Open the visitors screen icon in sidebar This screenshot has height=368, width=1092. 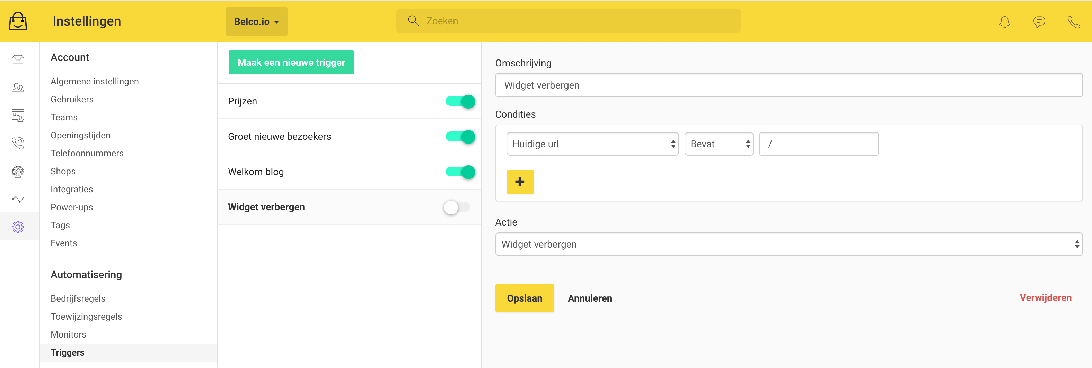18,115
